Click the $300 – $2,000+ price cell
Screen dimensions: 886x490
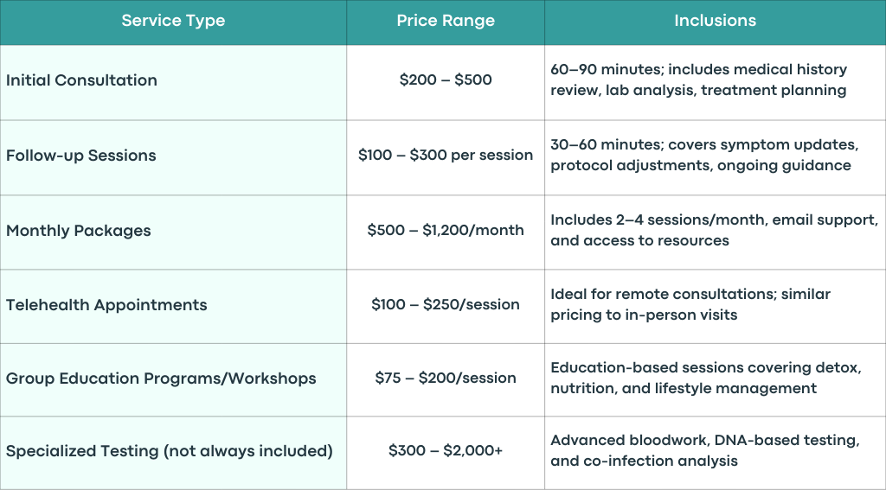point(446,450)
